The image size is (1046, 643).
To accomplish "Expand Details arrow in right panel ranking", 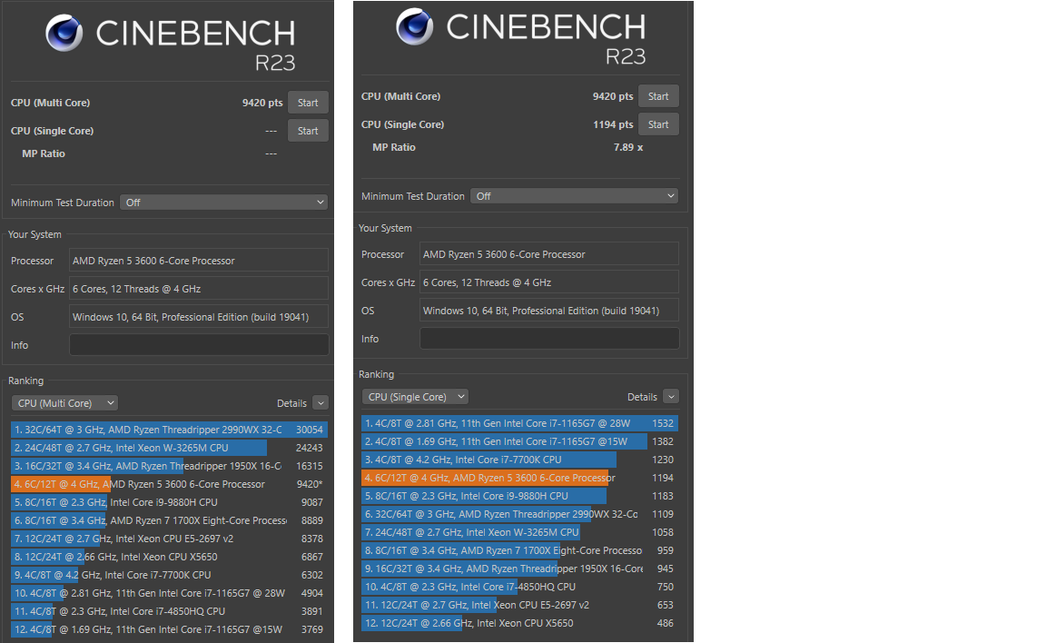I will (x=670, y=397).
